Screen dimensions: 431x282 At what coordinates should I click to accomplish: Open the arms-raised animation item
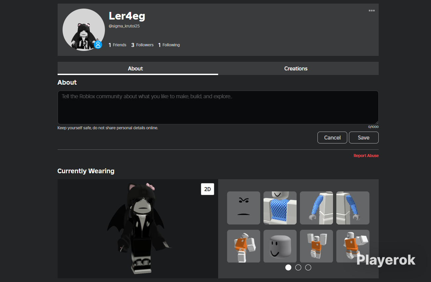coord(316,246)
